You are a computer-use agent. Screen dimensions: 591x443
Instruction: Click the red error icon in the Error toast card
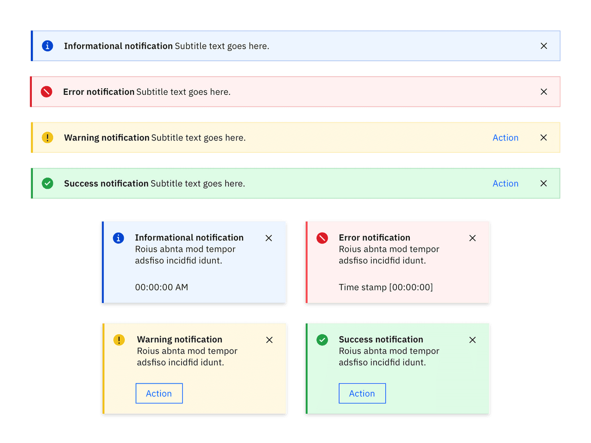click(x=322, y=238)
